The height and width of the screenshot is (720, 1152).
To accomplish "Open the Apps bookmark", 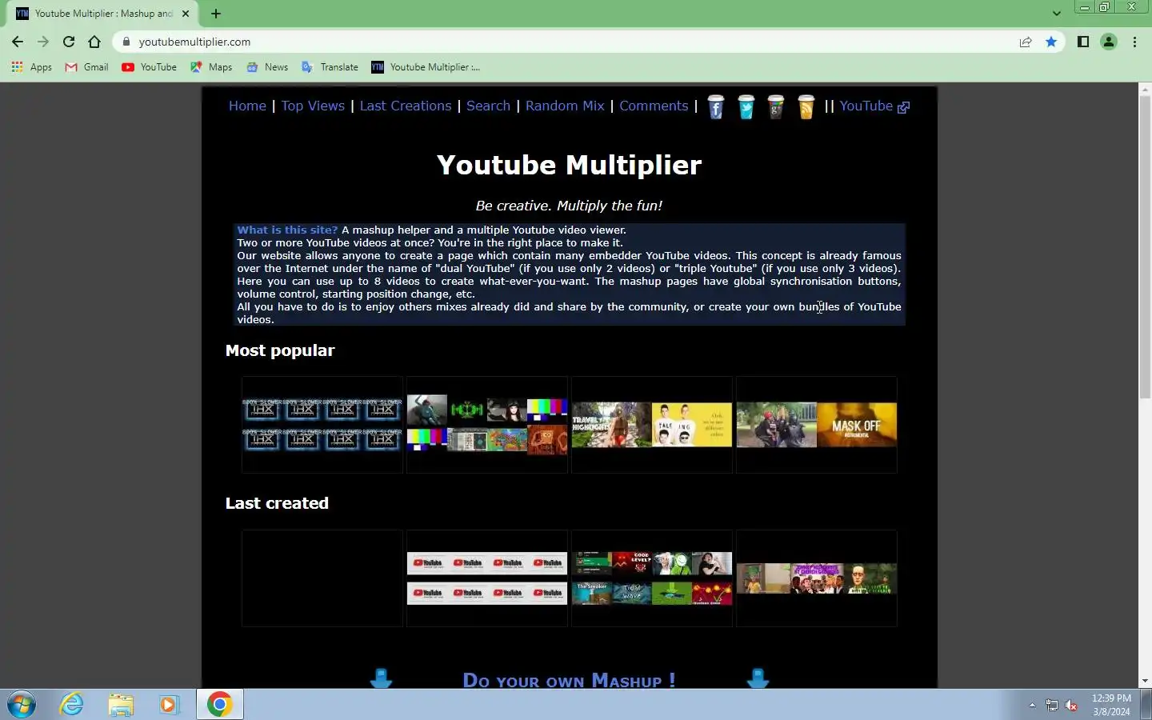I will click(32, 67).
